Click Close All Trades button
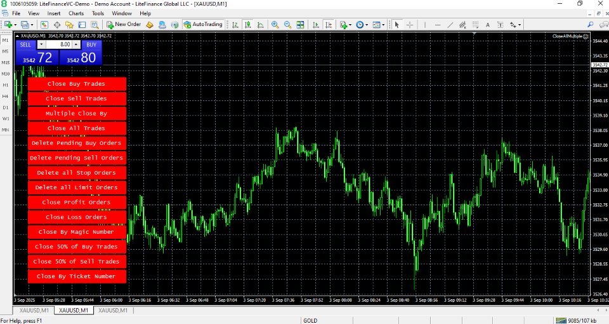Screen dimensions: 609x324 [x=77, y=128]
